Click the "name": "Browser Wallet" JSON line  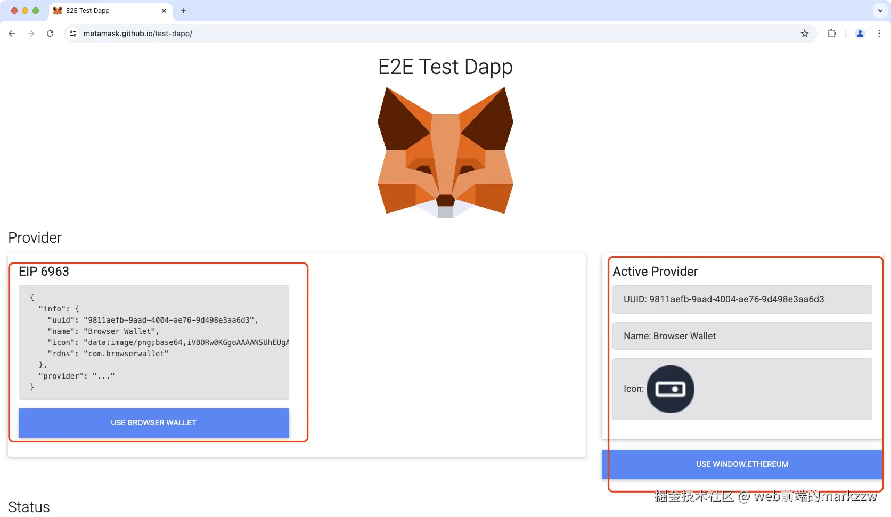pyautogui.click(x=103, y=331)
